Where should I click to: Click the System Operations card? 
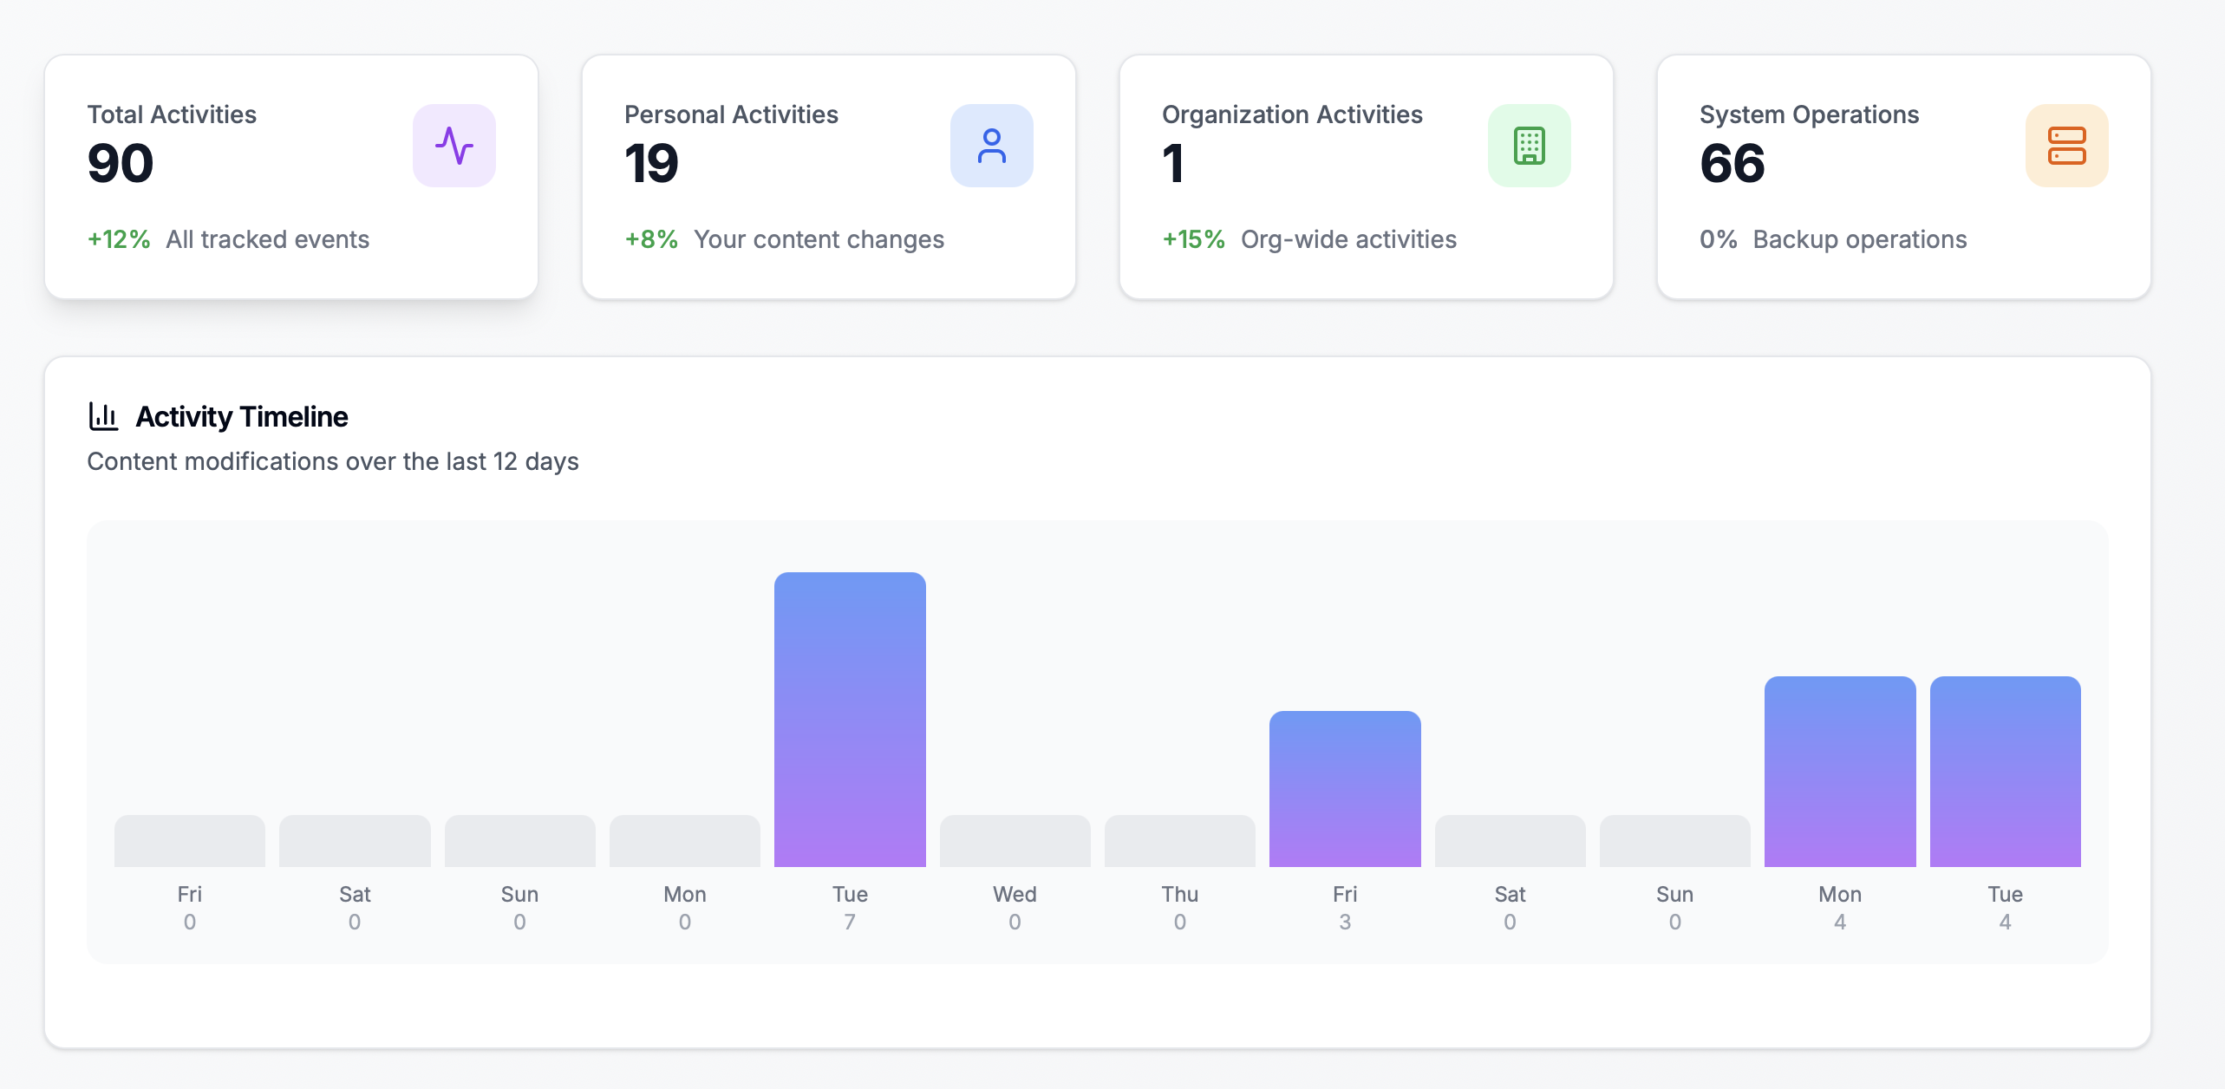click(x=1903, y=178)
